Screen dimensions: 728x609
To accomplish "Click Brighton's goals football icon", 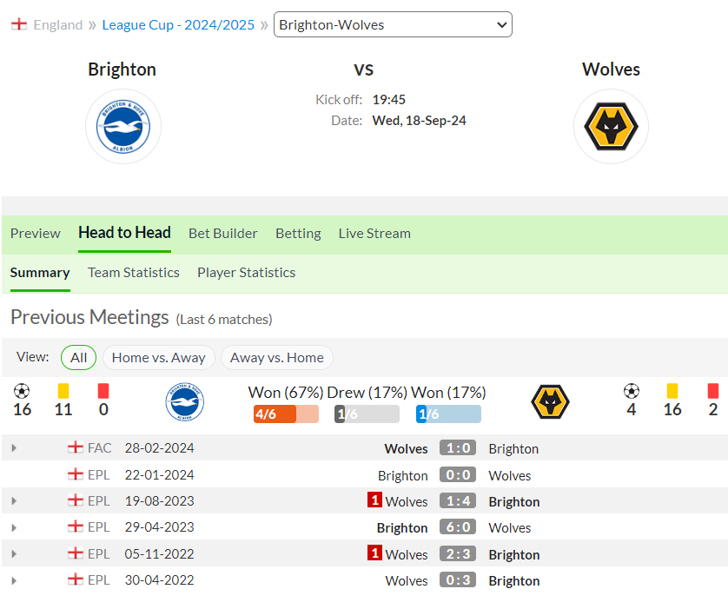I will (23, 391).
